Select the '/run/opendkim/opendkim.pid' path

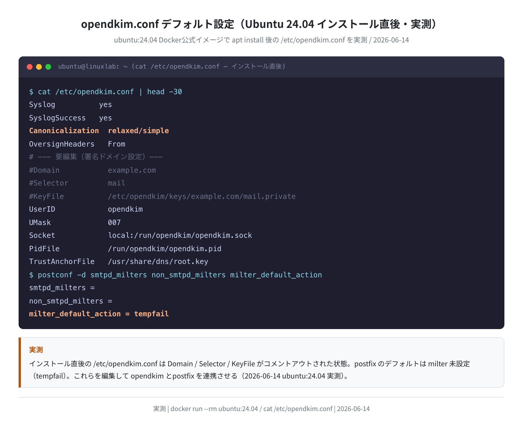(x=164, y=249)
